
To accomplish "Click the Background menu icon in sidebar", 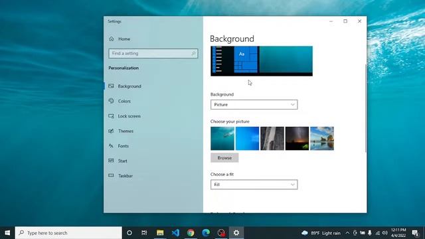I will point(111,86).
